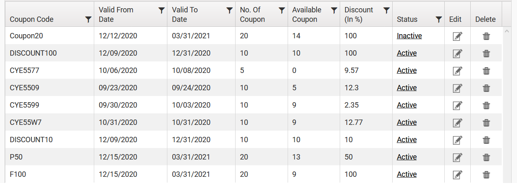This screenshot has width=517, height=190.
Task: Click trash icon for CYE5509 row
Action: click(x=486, y=88)
